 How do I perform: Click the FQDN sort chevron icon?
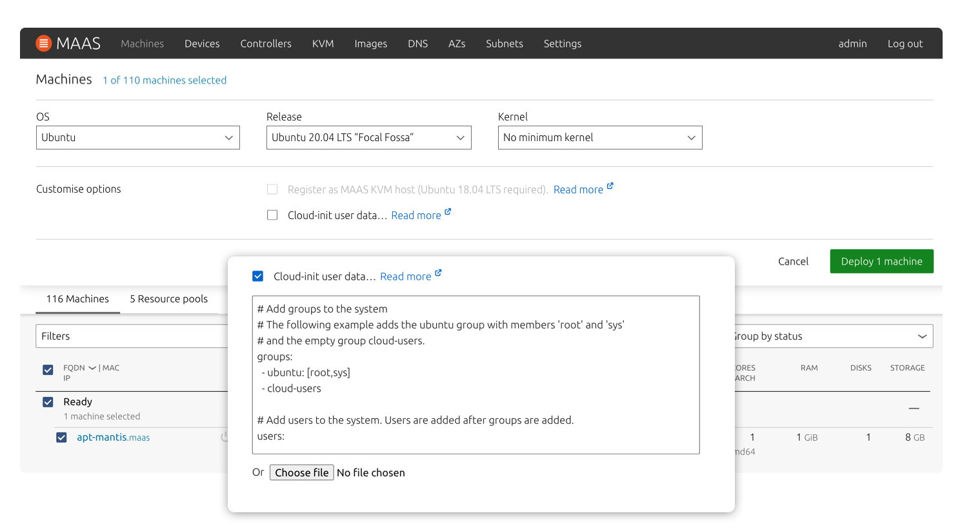coord(92,368)
